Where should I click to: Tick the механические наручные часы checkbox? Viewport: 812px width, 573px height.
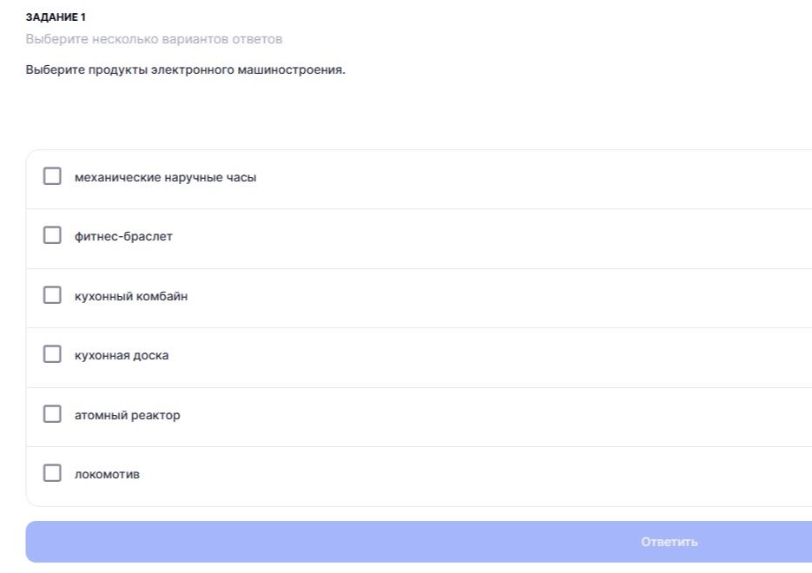52,176
